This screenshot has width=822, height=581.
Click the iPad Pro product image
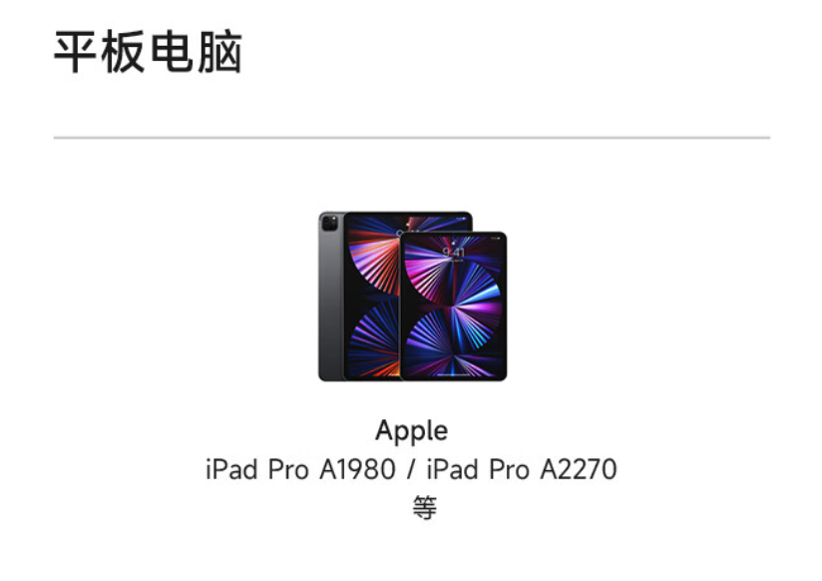tap(413, 296)
